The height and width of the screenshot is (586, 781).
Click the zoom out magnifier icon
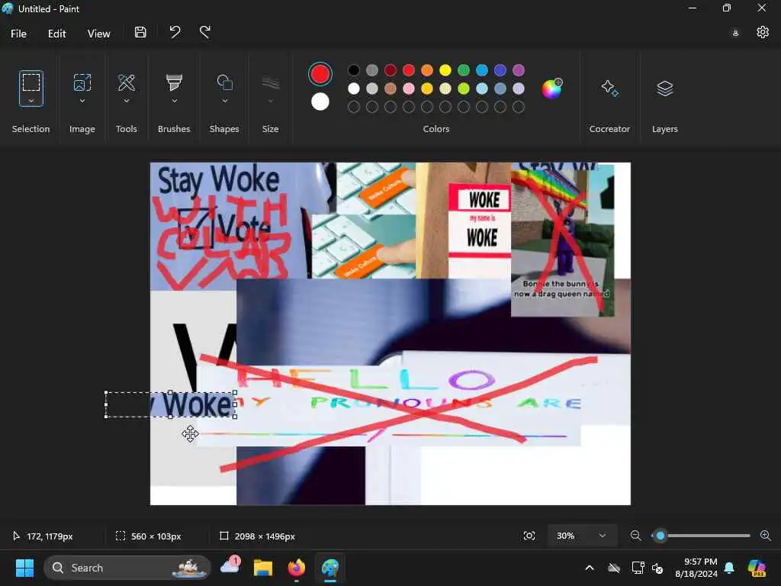pyautogui.click(x=635, y=536)
